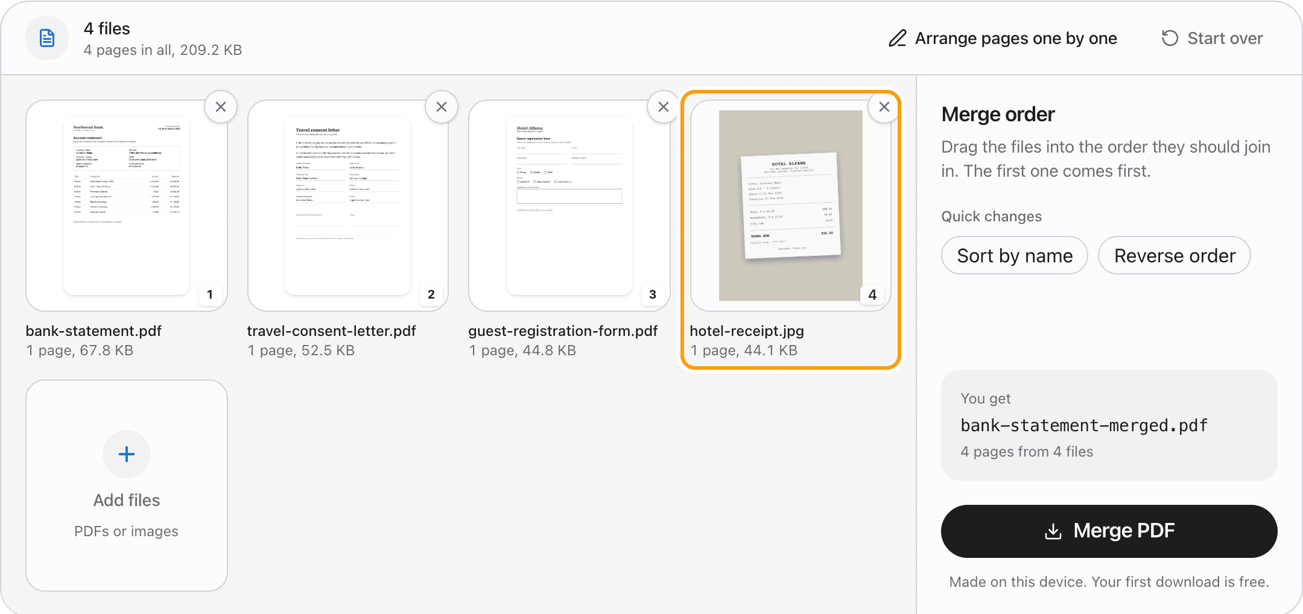The width and height of the screenshot is (1303, 614).
Task: Select the travel-consent-letter.pdf thumbnail
Action: tap(348, 206)
